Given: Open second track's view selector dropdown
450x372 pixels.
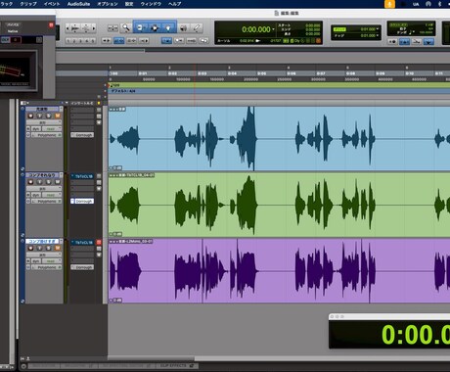Looking at the screenshot, I should click(x=44, y=189).
